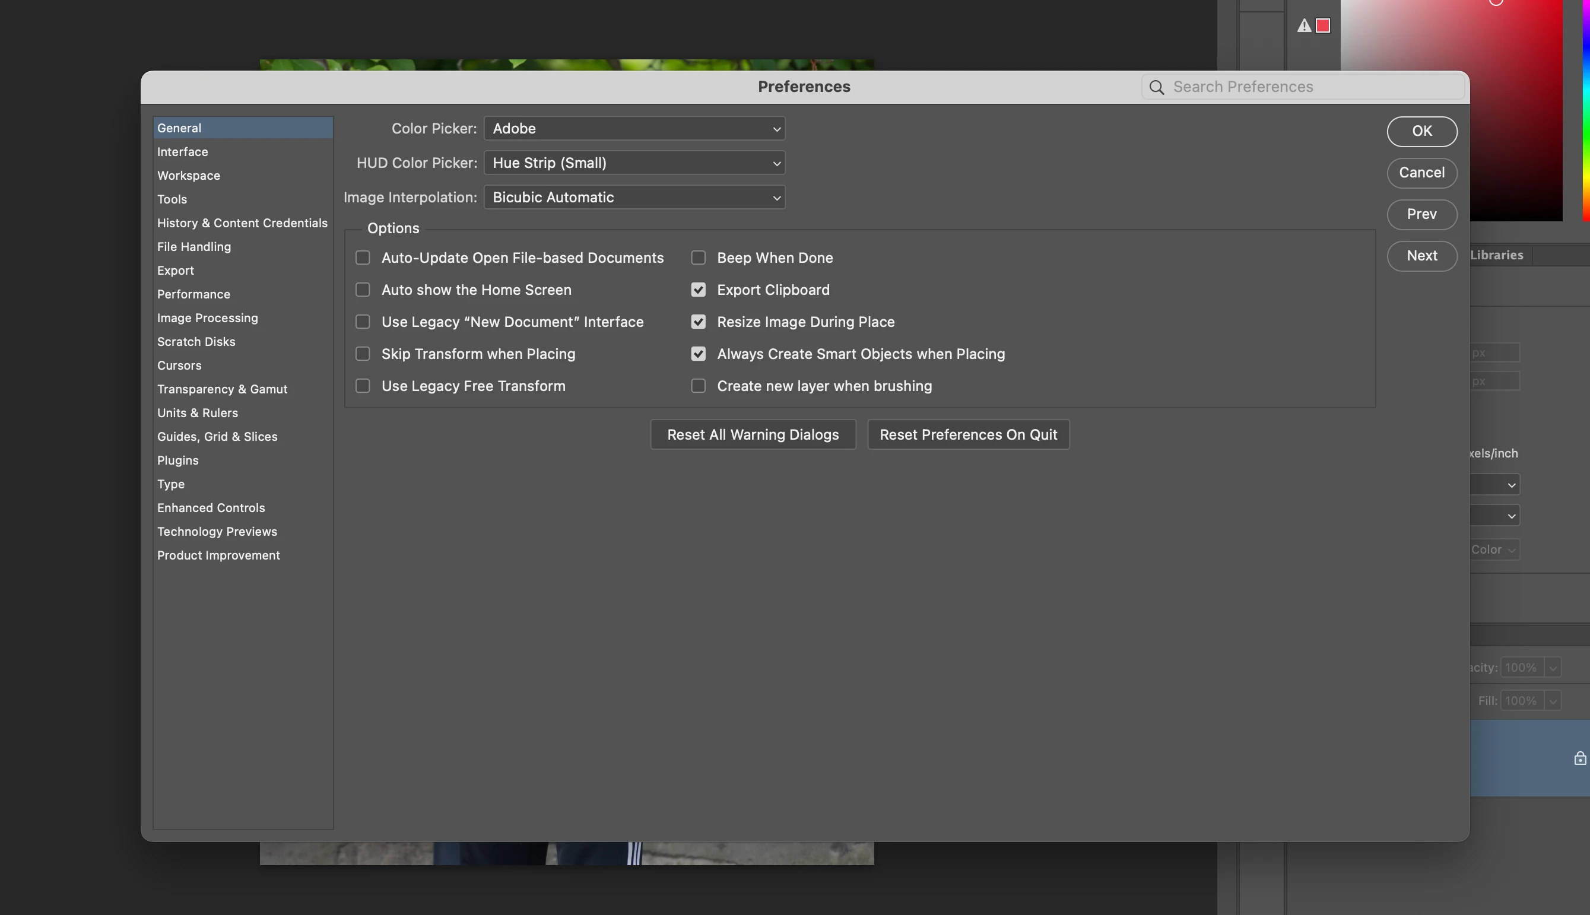This screenshot has width=1590, height=915.
Task: Open Performance preferences section
Action: (x=193, y=294)
